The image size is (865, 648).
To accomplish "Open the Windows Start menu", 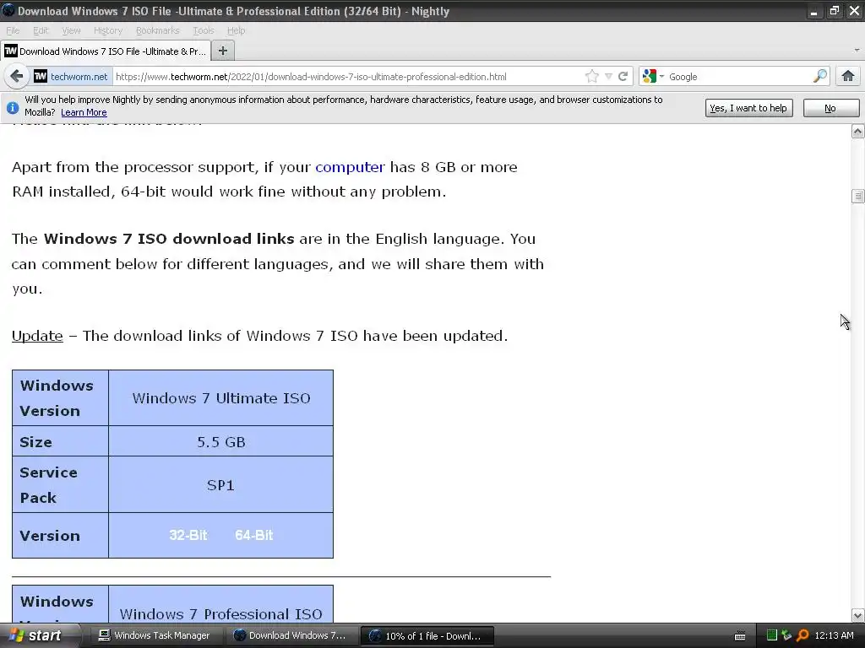I will click(40, 635).
